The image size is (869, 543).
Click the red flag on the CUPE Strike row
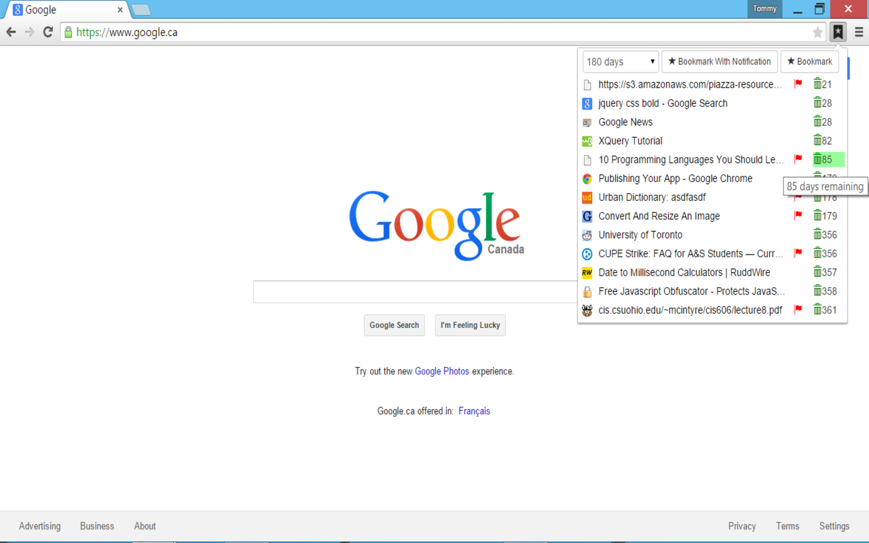[x=798, y=253]
